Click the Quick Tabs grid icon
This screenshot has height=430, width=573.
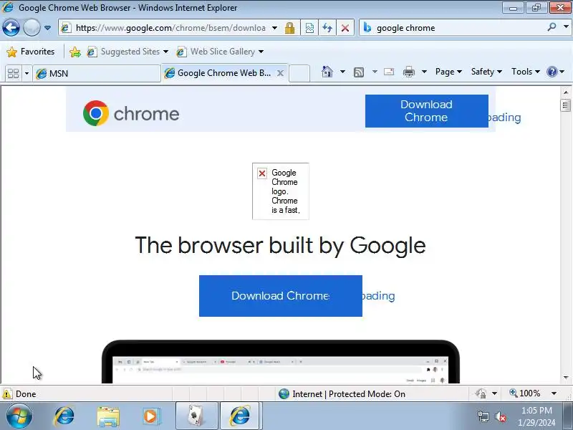pyautogui.click(x=14, y=73)
